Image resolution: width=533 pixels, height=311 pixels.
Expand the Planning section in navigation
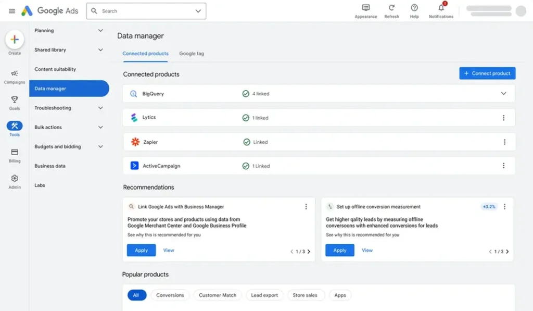point(69,30)
